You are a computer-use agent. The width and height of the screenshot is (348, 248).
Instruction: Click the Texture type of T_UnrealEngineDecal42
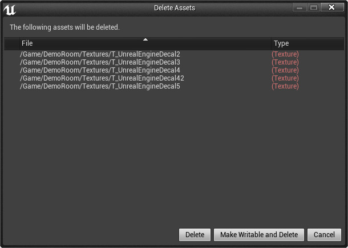pyautogui.click(x=285, y=78)
